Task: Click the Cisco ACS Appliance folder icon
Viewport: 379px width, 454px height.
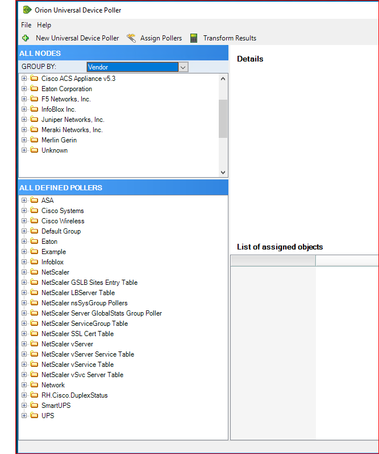Action: point(34,78)
